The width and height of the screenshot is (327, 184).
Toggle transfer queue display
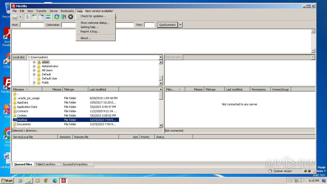click(48, 17)
